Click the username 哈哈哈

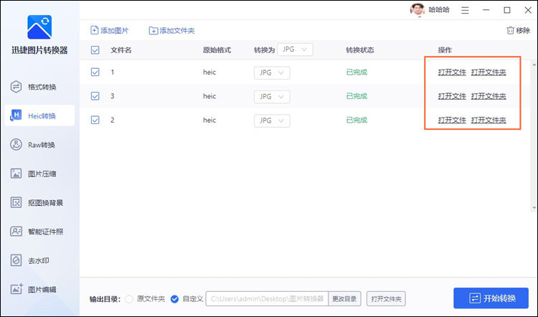(439, 10)
